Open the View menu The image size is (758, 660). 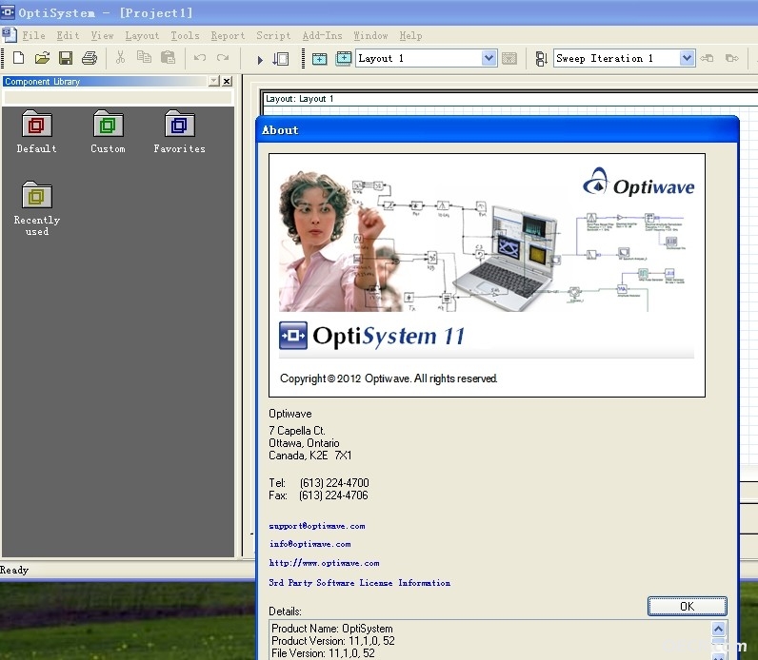(x=103, y=36)
